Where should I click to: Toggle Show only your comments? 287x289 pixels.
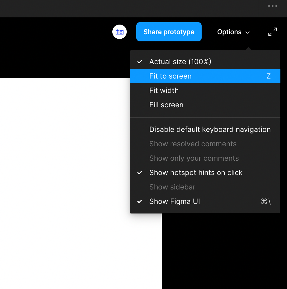[205, 158]
